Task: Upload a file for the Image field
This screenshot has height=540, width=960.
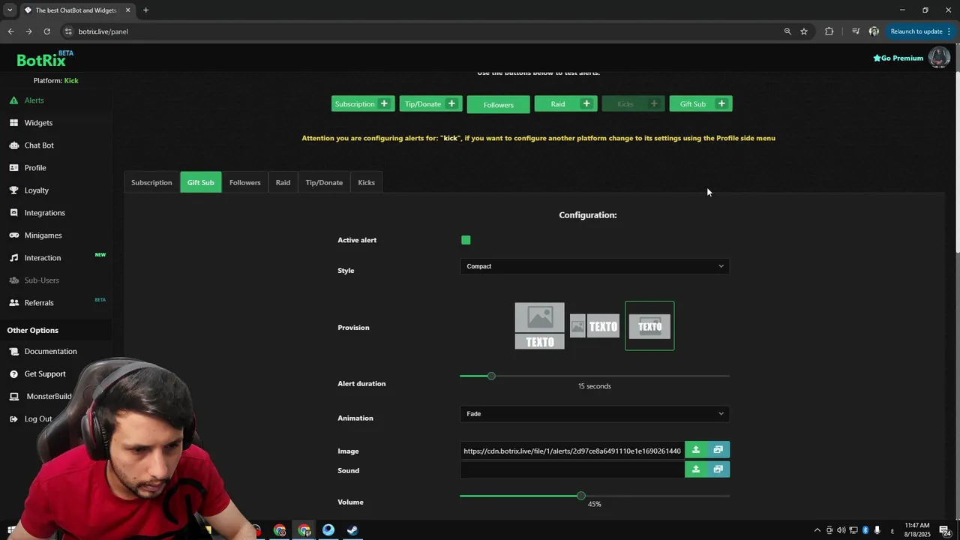Action: 696,450
